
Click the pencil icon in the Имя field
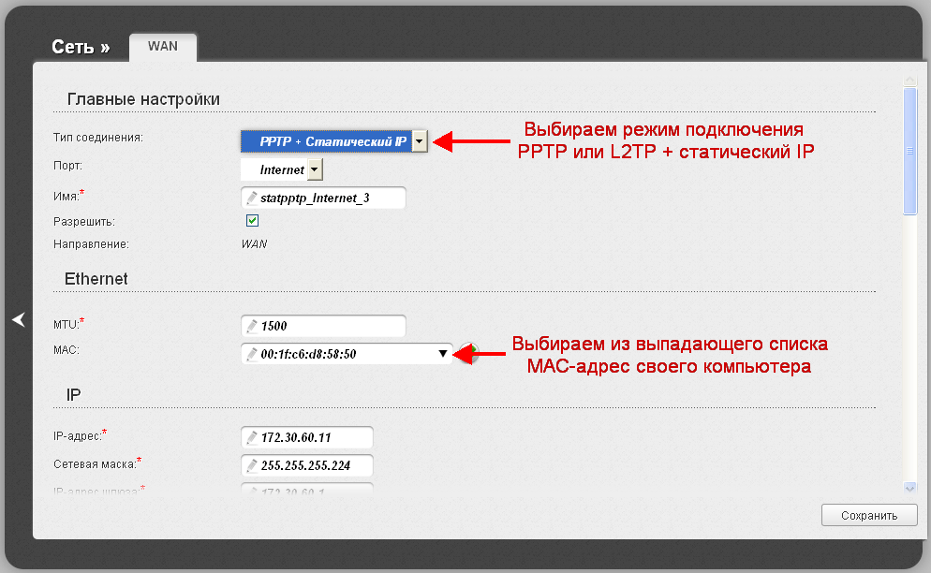(251, 198)
